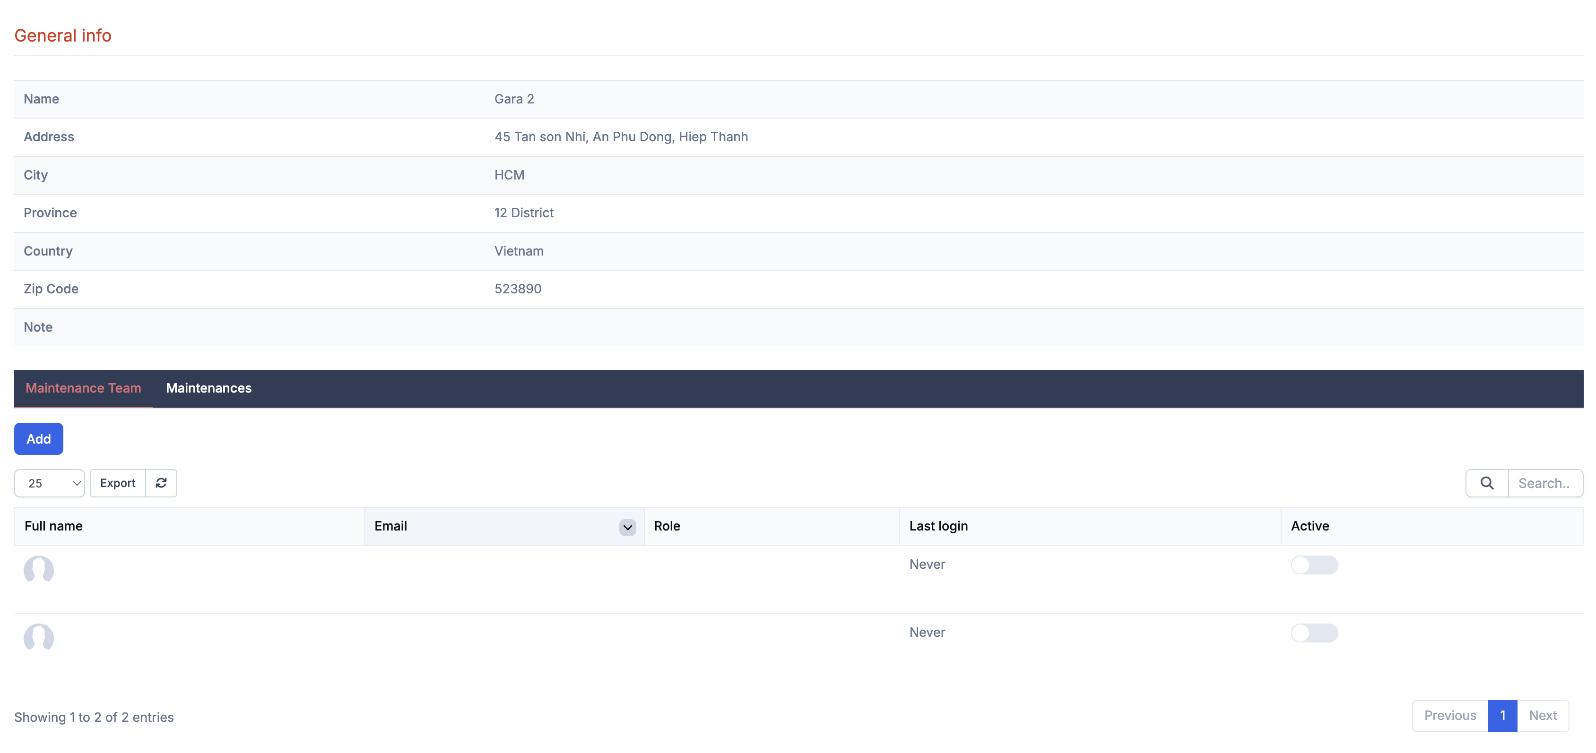
Task: Click the refresh table icon
Action: tap(161, 483)
